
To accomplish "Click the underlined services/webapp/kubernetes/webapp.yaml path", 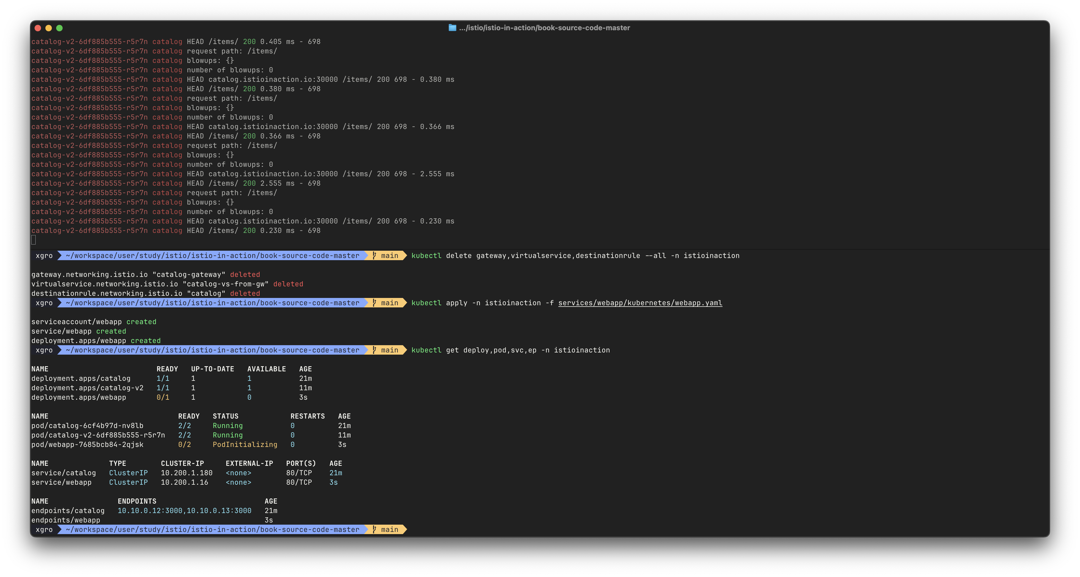I will pyautogui.click(x=640, y=303).
